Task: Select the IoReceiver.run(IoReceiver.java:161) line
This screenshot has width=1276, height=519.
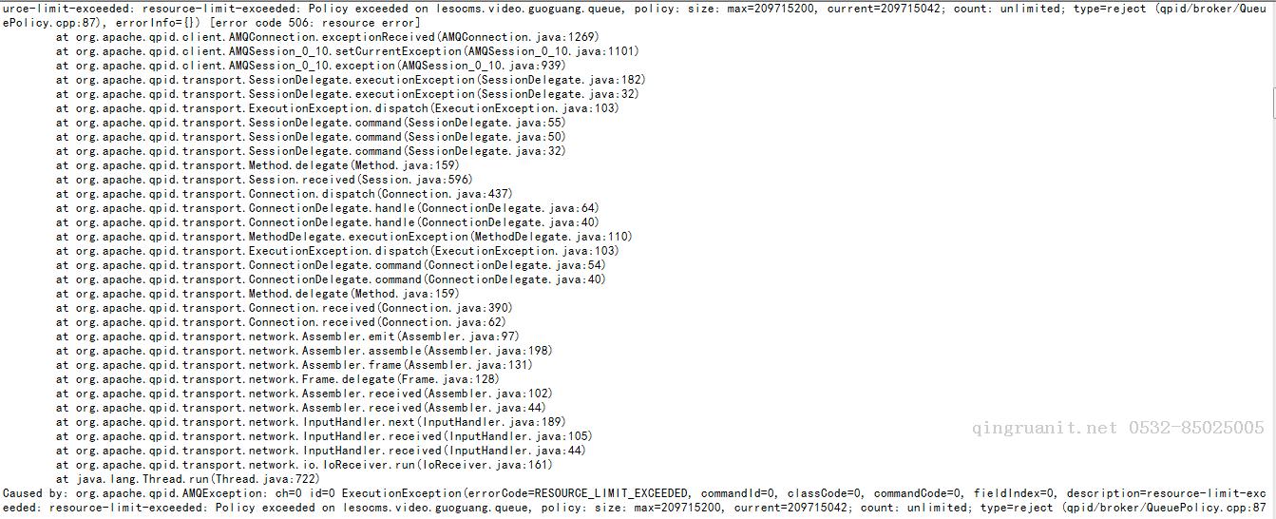Action: point(303,465)
